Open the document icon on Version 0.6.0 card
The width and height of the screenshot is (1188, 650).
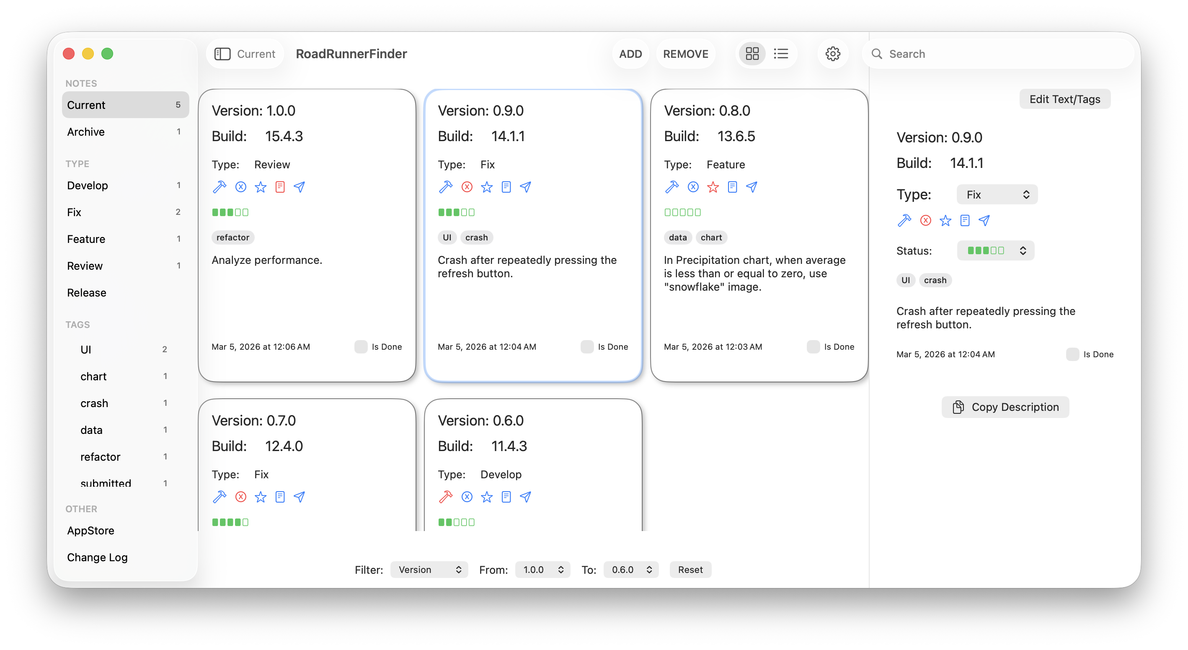tap(506, 497)
